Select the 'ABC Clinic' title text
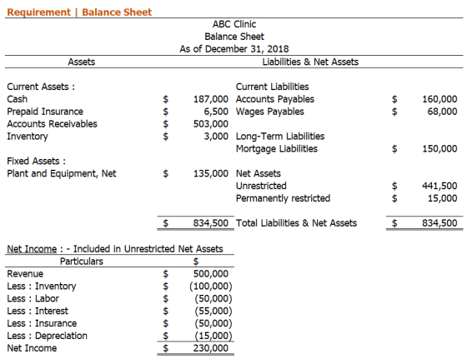Screen dimensions: 467x359 point(234,24)
